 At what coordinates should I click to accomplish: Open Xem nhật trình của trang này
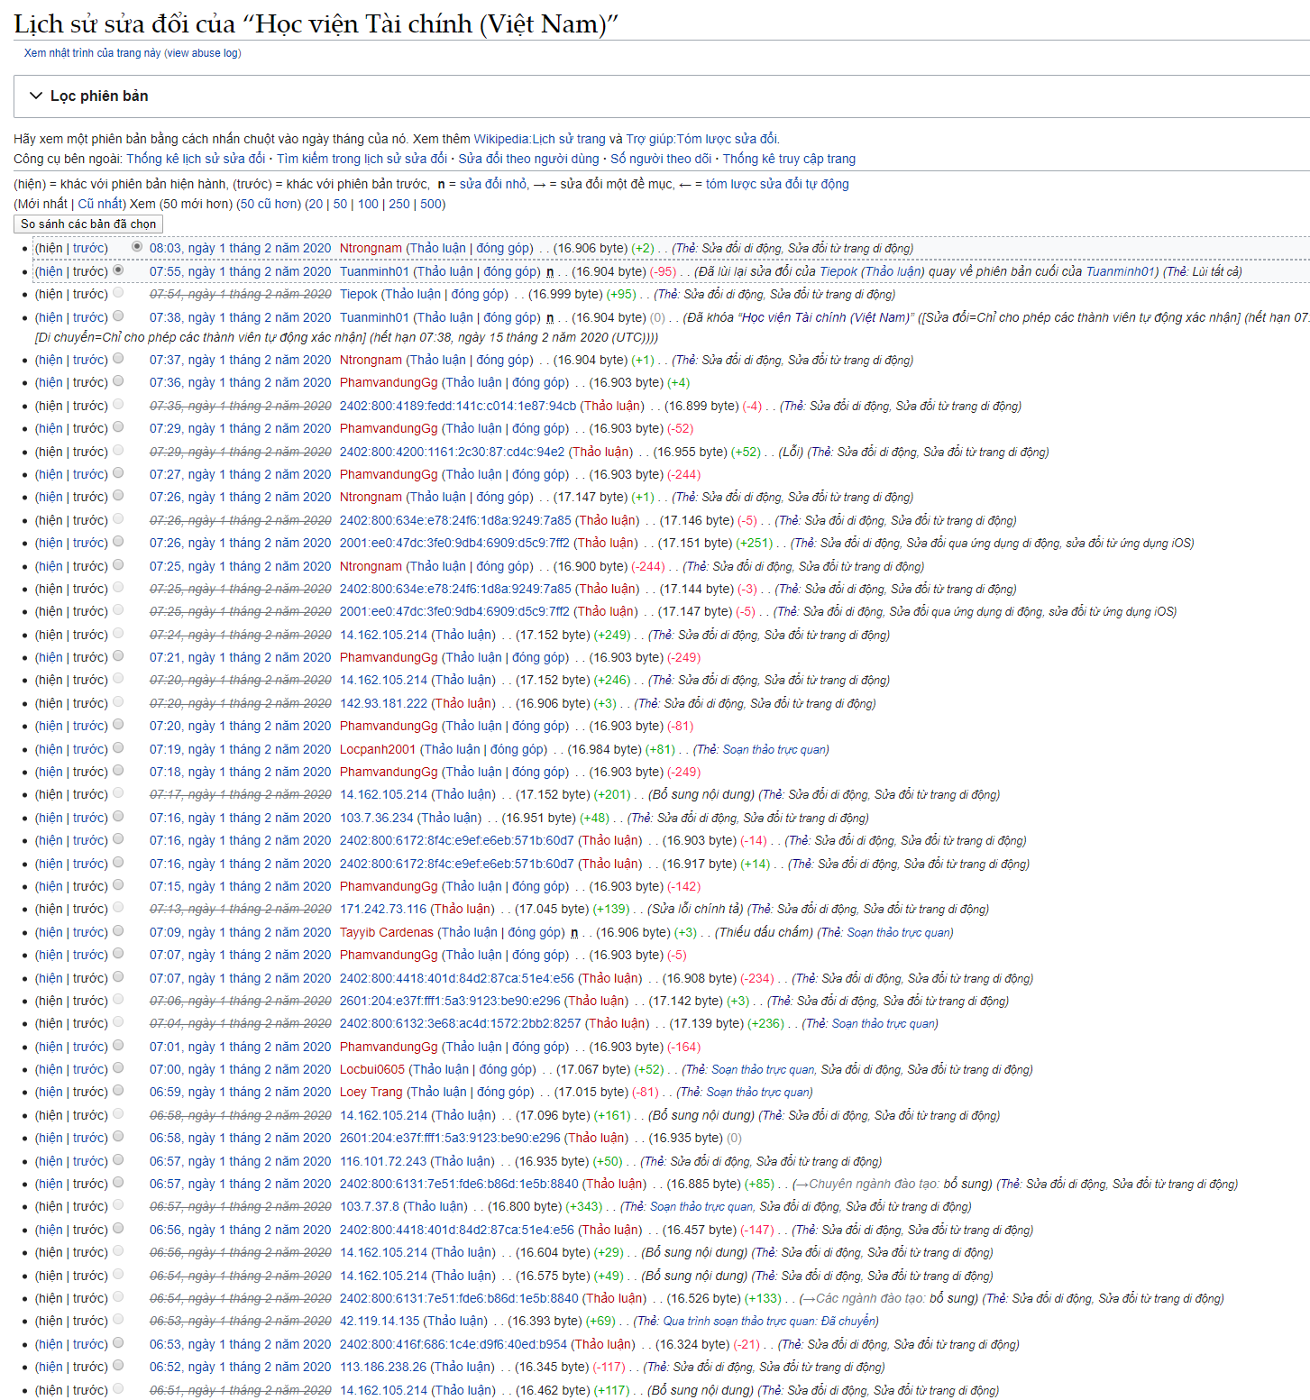[92, 53]
